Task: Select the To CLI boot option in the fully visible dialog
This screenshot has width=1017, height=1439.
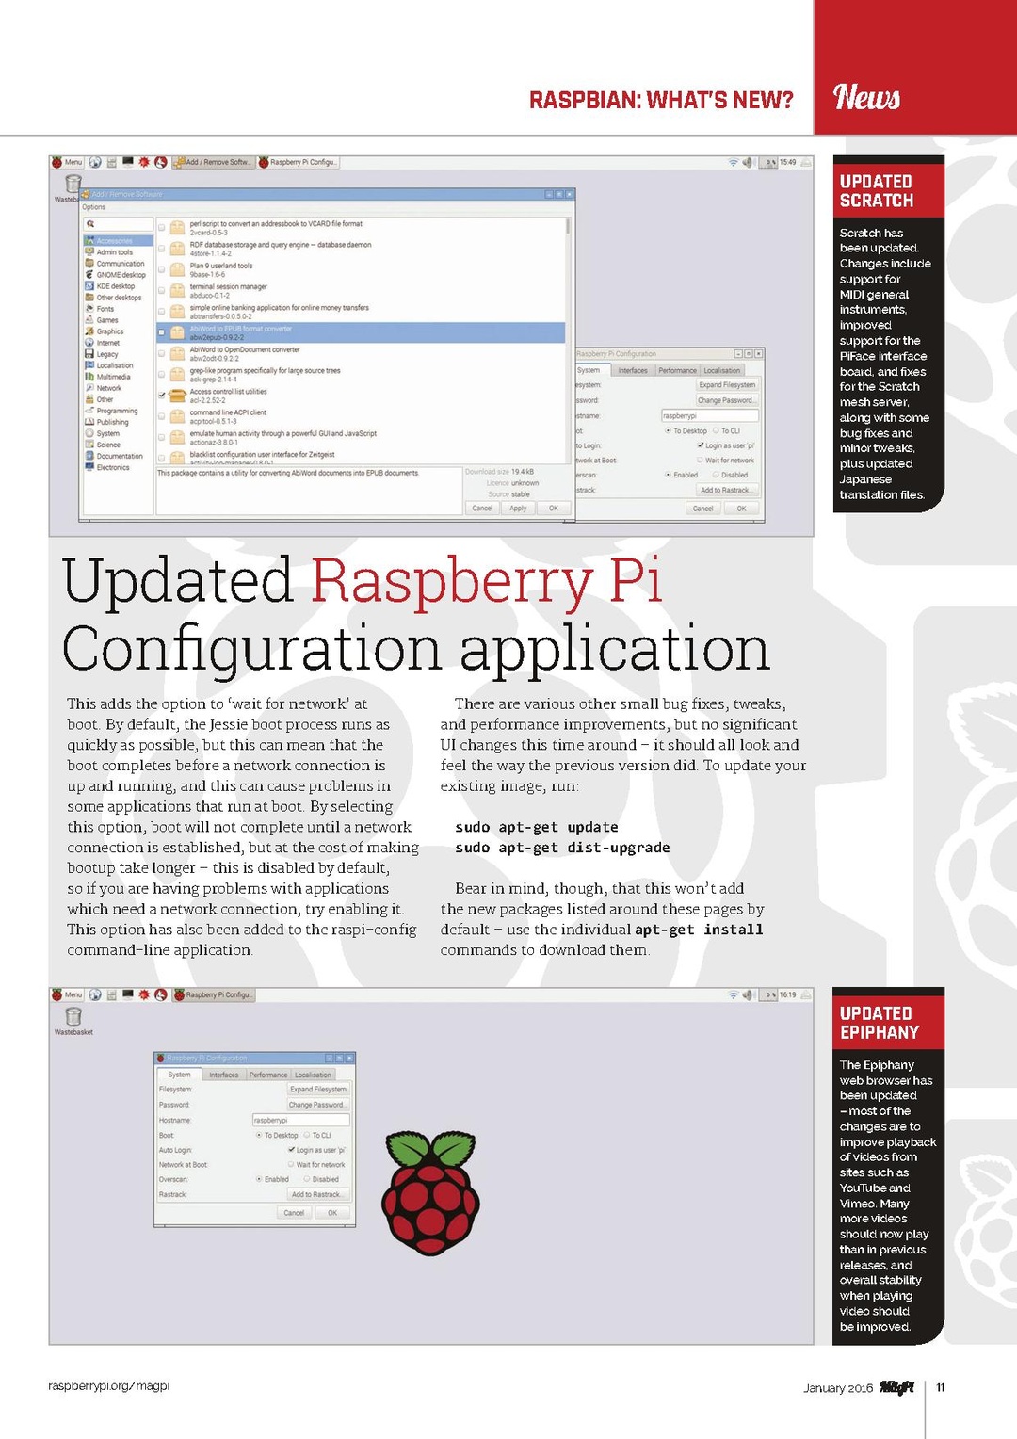Action: pos(307,1135)
